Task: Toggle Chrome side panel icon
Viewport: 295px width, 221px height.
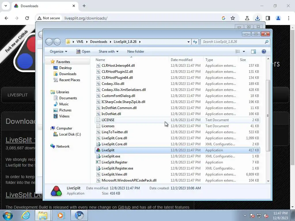Action: pyautogui.click(x=268, y=18)
